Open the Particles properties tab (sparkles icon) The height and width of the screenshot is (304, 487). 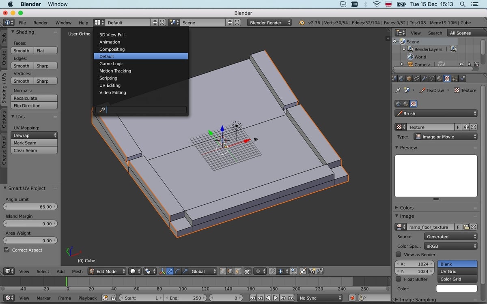455,78
